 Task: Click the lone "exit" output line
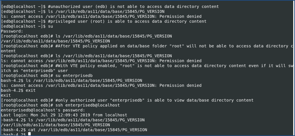[x=6, y=95]
